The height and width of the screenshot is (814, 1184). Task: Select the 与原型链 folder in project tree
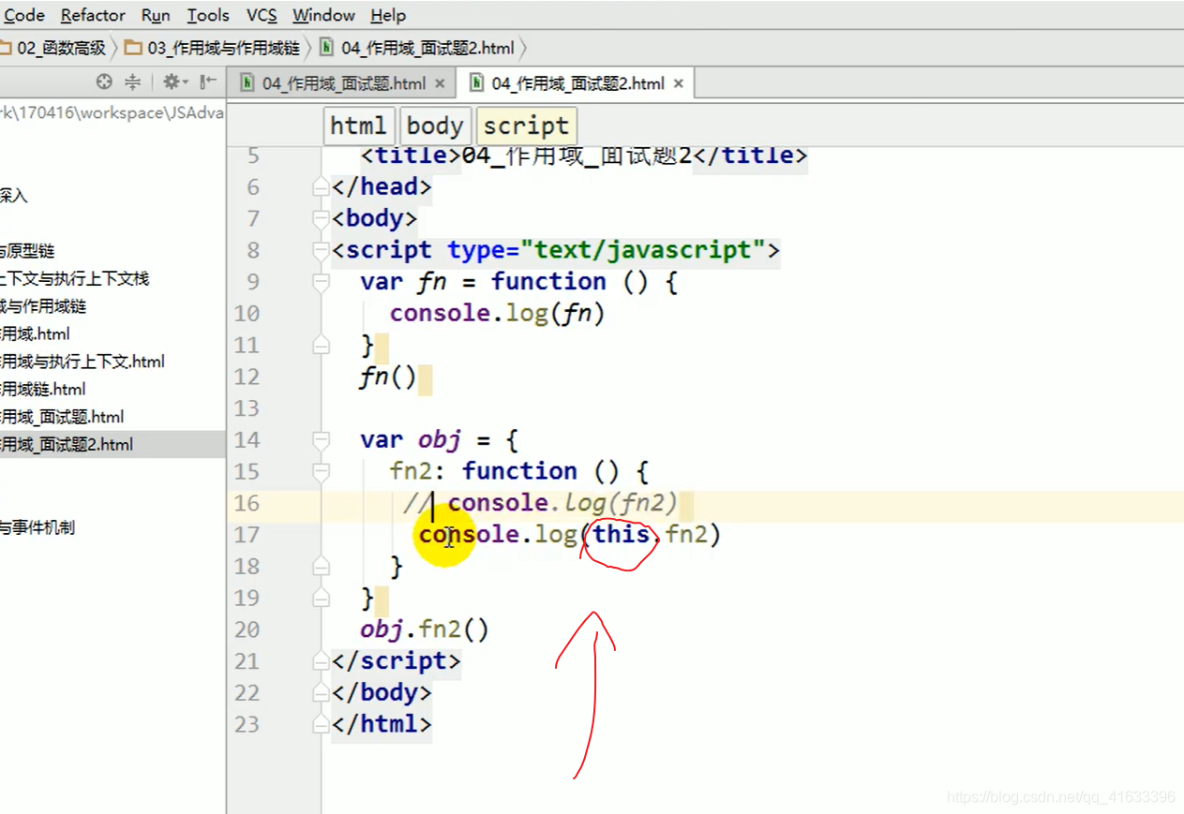pos(27,251)
